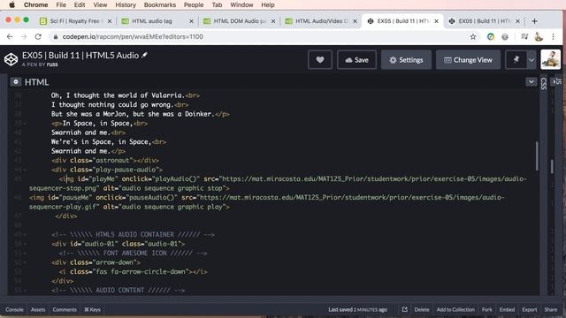Open the Assets panel
Viewport: 566px width, 318px height.
tap(38, 309)
